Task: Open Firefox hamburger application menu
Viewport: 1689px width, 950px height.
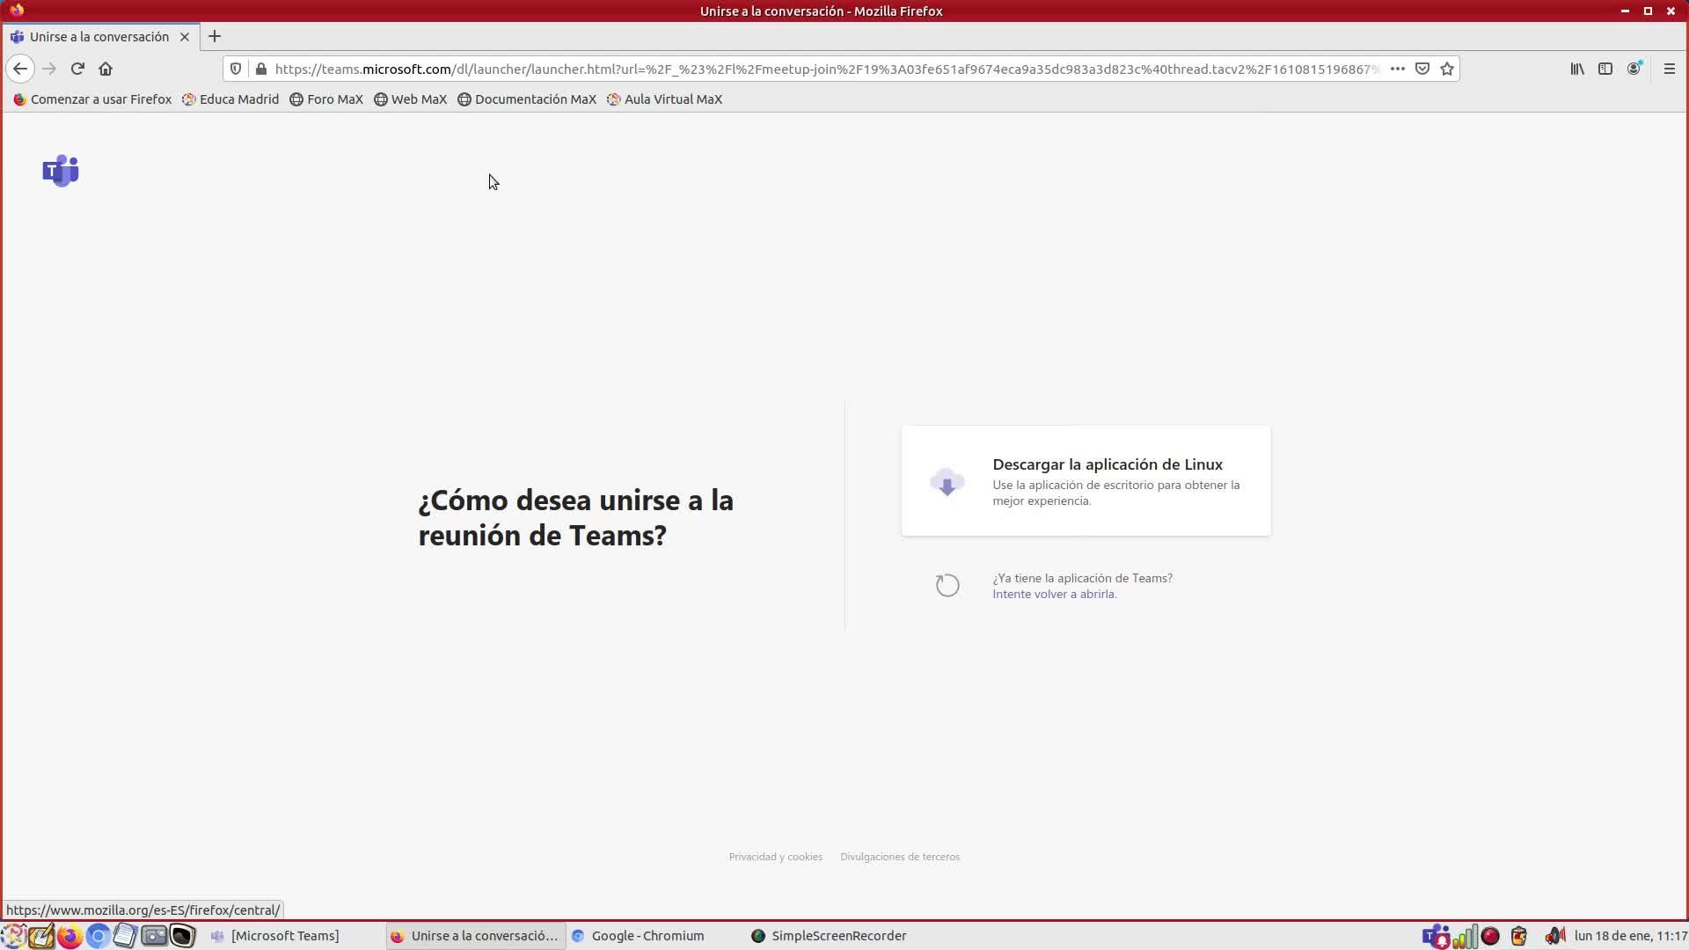Action: pyautogui.click(x=1669, y=69)
